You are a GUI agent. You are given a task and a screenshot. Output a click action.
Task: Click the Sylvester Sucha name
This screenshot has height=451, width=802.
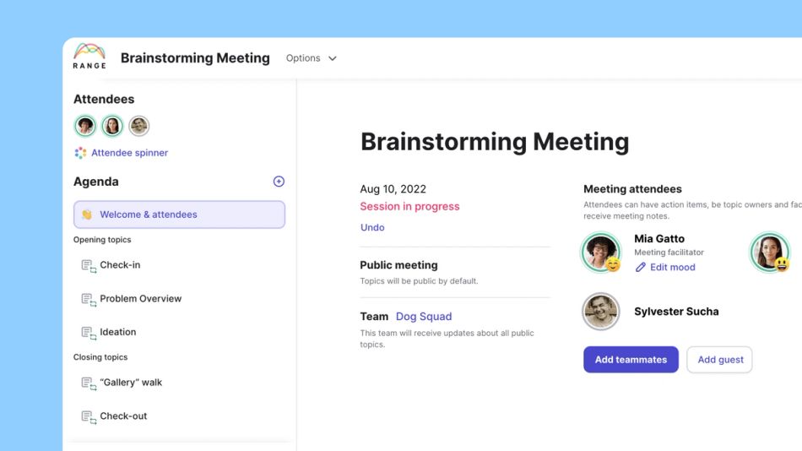coord(676,312)
